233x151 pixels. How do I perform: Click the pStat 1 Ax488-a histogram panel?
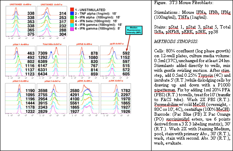pos(20,61)
